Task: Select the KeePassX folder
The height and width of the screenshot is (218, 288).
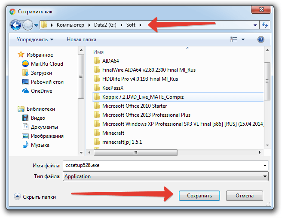Action: tap(113, 88)
